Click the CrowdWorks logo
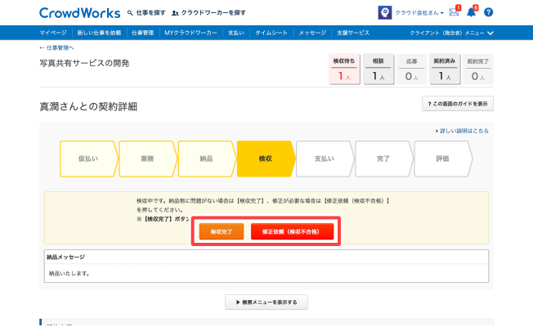The width and height of the screenshot is (533, 327). click(78, 13)
